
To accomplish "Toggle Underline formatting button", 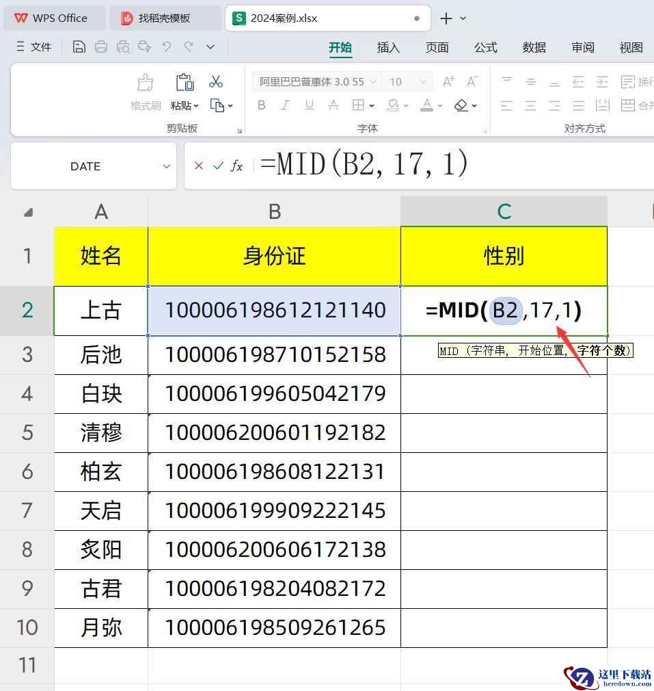I will [x=309, y=105].
